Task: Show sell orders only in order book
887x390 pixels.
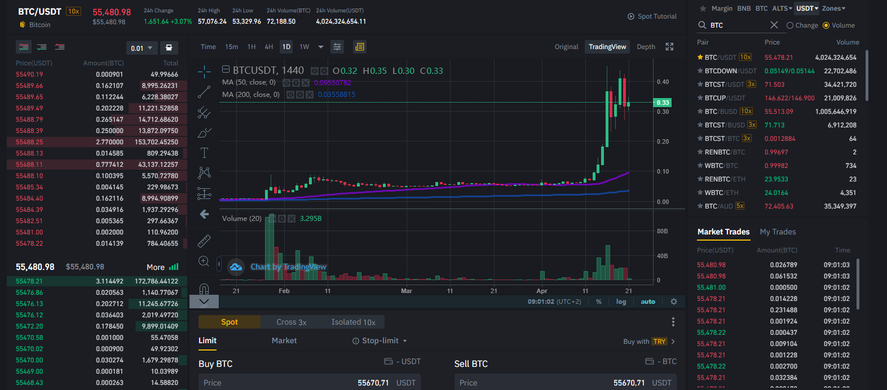Action: pyautogui.click(x=59, y=47)
